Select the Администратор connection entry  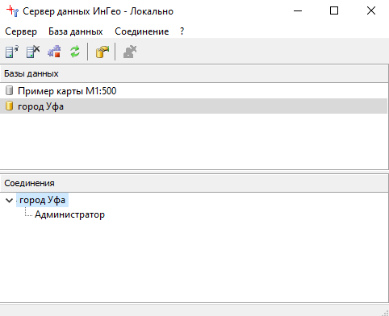click(x=69, y=214)
